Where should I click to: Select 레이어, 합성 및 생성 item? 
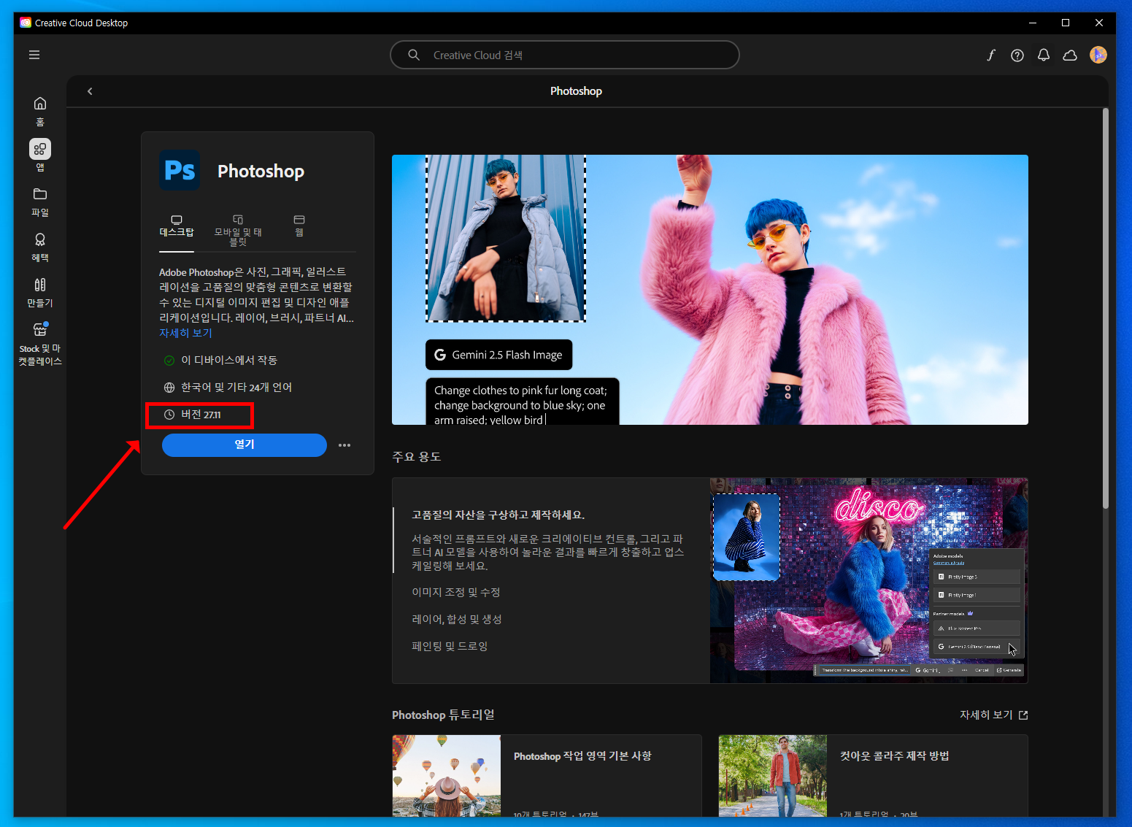click(457, 619)
